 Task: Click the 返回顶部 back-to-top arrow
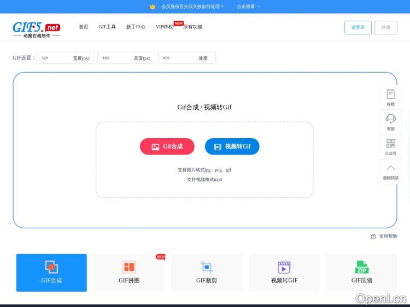pos(390,168)
